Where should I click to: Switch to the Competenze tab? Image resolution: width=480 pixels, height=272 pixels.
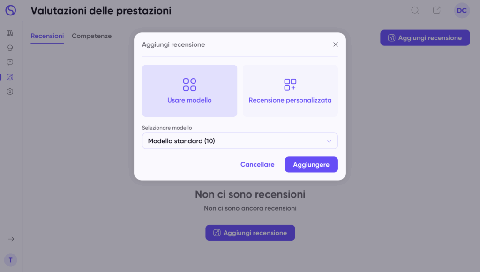(x=91, y=36)
